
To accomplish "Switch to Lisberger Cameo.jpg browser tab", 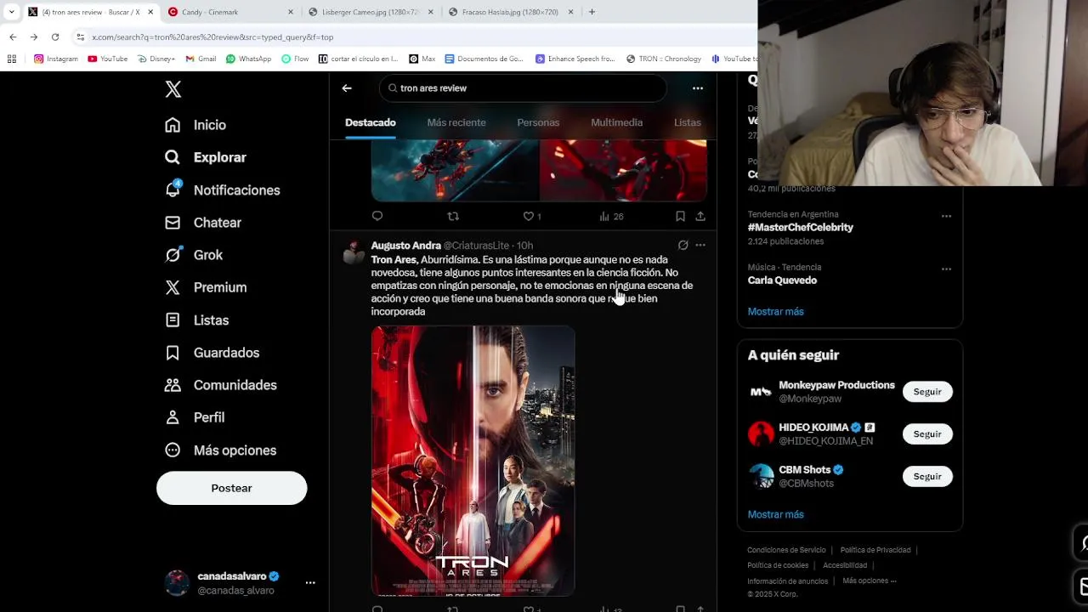I will point(370,12).
